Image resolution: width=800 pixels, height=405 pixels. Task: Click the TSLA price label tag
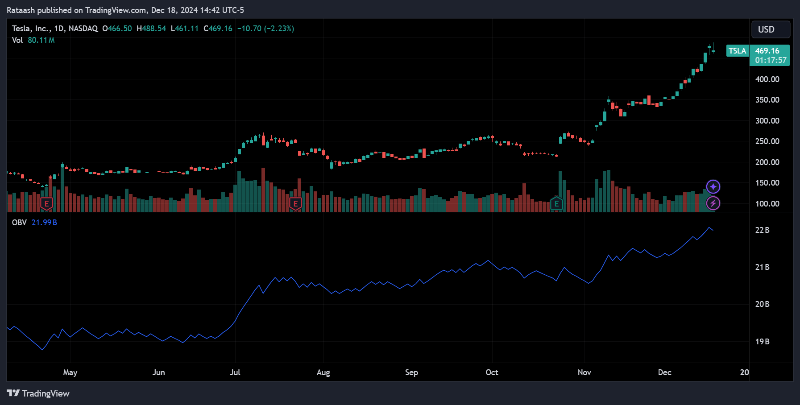737,51
